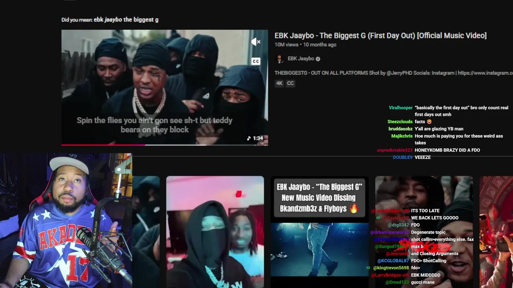Viewport: 513px width, 288px height.
Task: Click 'WE BACK LETS GOOOO' chat message
Action: click(x=435, y=218)
